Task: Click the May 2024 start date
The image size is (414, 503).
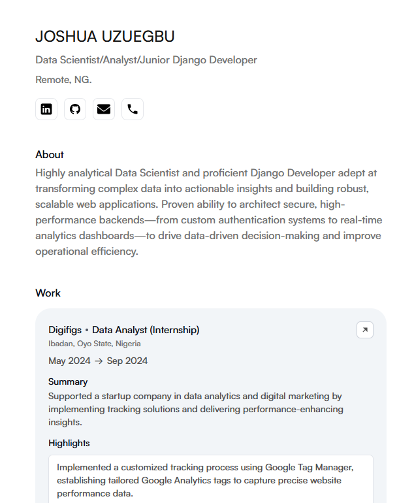Action: pos(69,361)
